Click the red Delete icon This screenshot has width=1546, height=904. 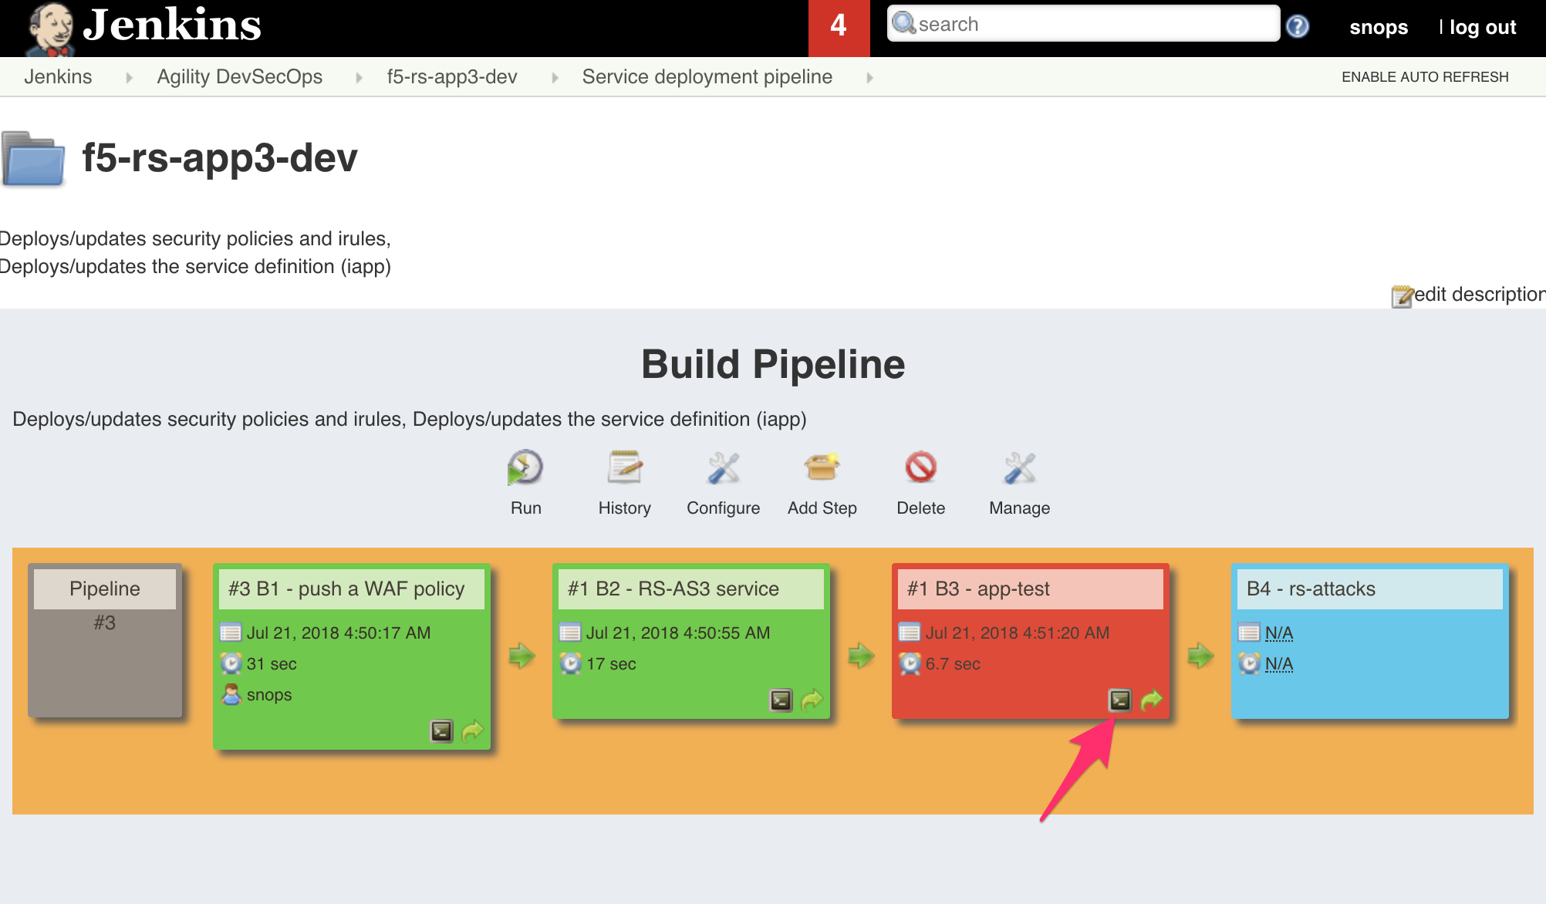coord(920,467)
